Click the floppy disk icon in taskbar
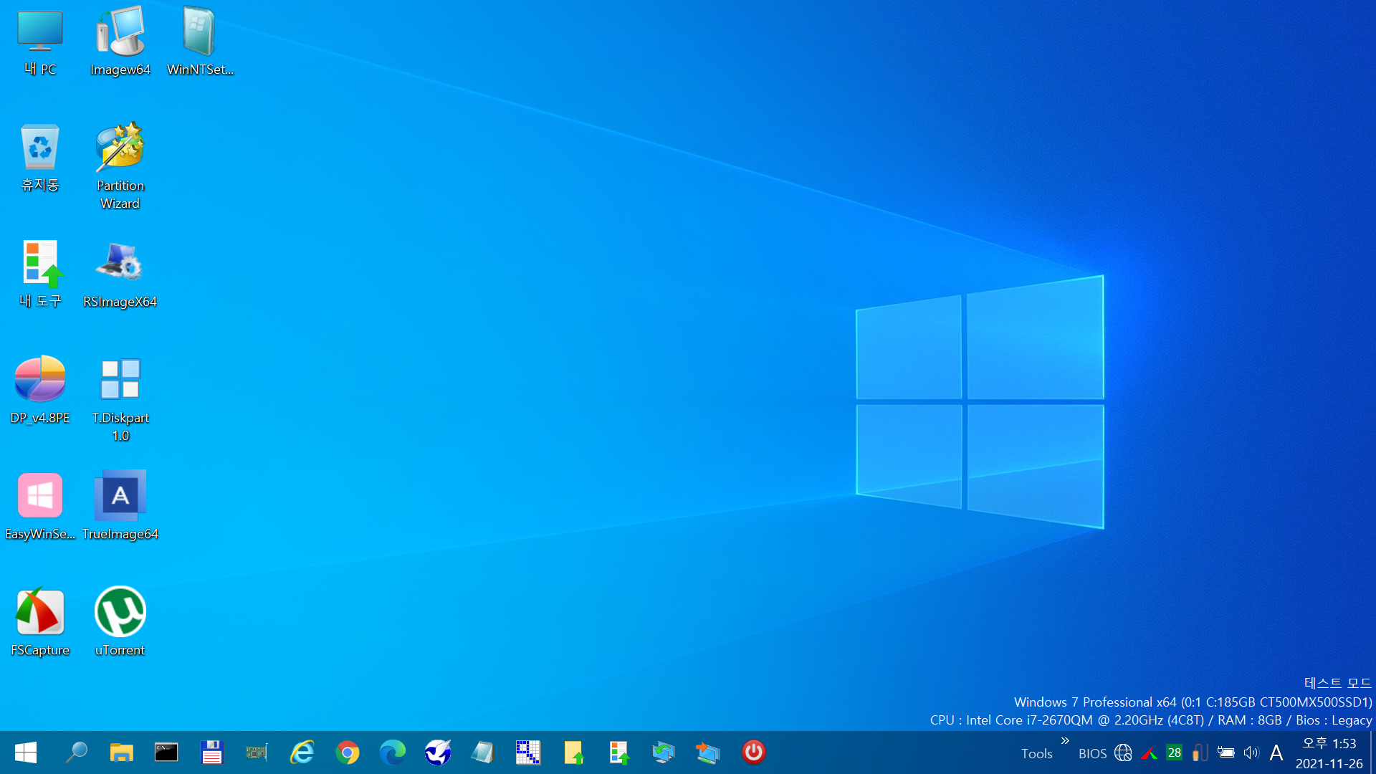 click(x=211, y=752)
